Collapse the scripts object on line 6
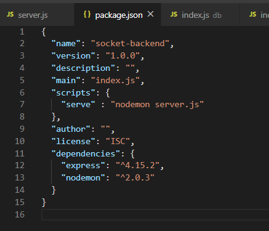Screen dimensions: 269x231 click(33, 92)
